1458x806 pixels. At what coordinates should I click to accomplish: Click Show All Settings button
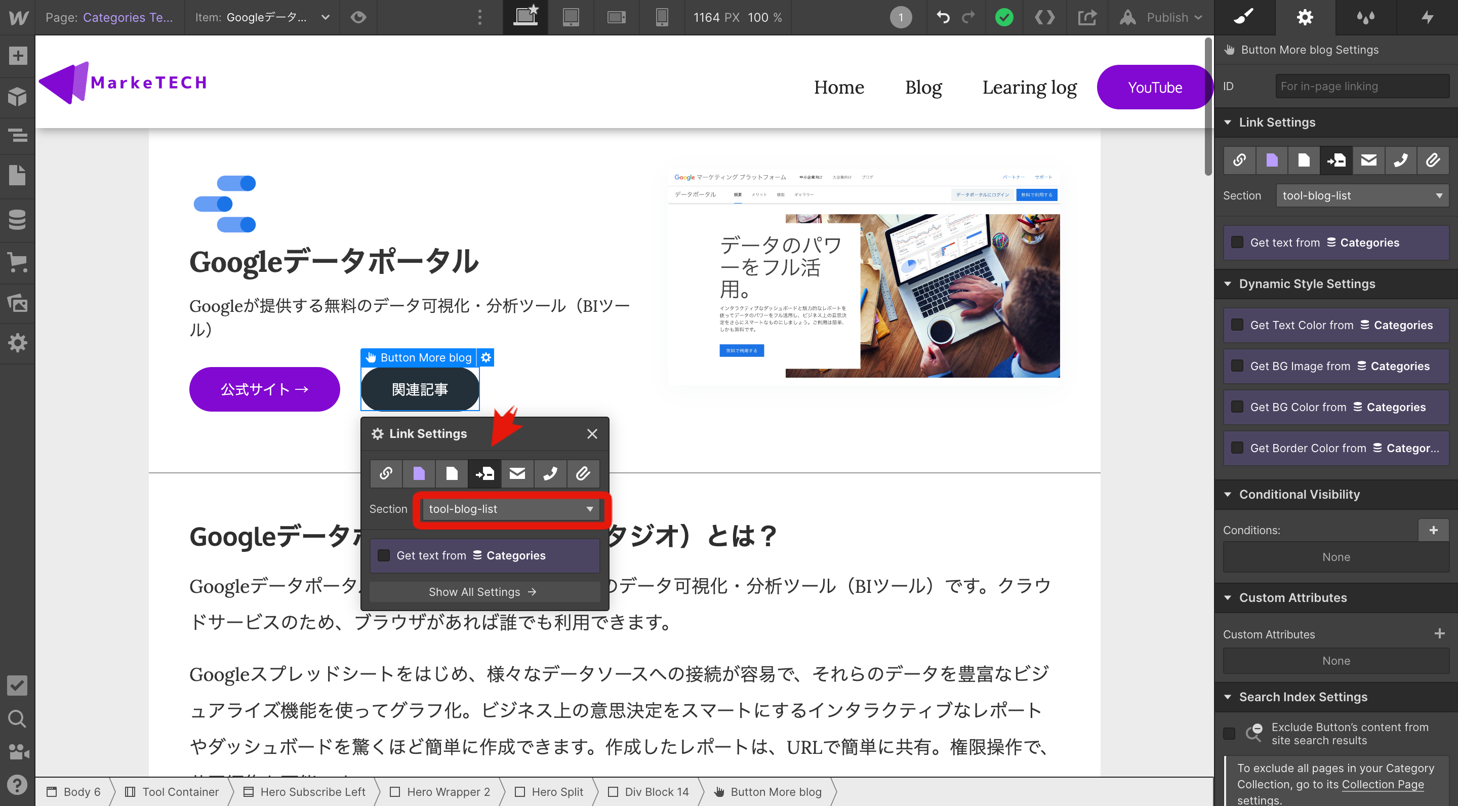pyautogui.click(x=484, y=591)
